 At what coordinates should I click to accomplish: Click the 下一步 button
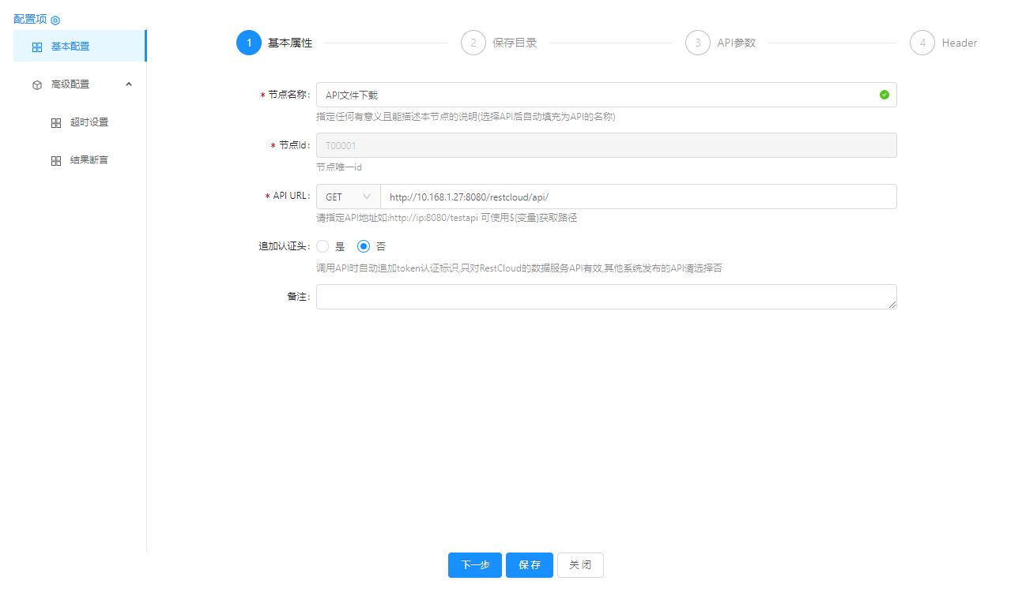[x=474, y=565]
